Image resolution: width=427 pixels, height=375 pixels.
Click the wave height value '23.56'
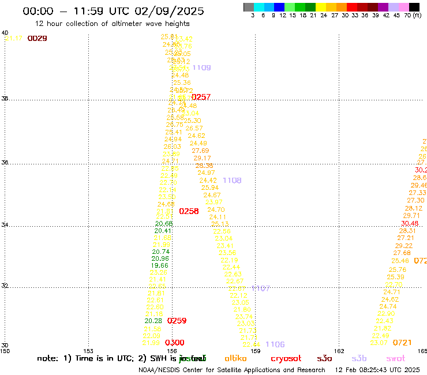[227, 253]
